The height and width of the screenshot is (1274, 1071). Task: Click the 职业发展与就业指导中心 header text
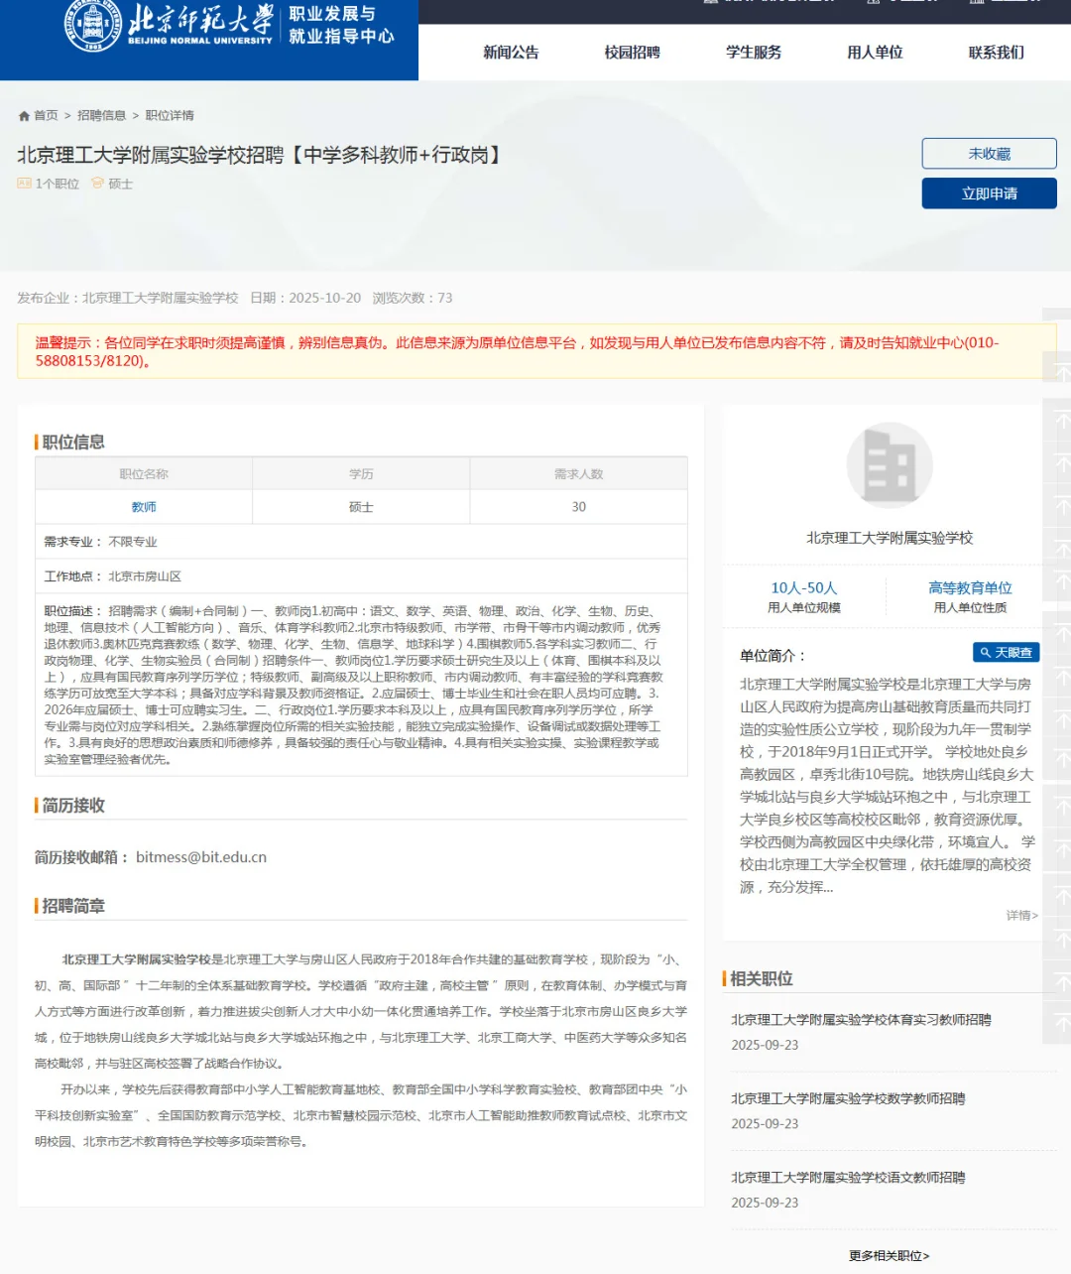[341, 25]
